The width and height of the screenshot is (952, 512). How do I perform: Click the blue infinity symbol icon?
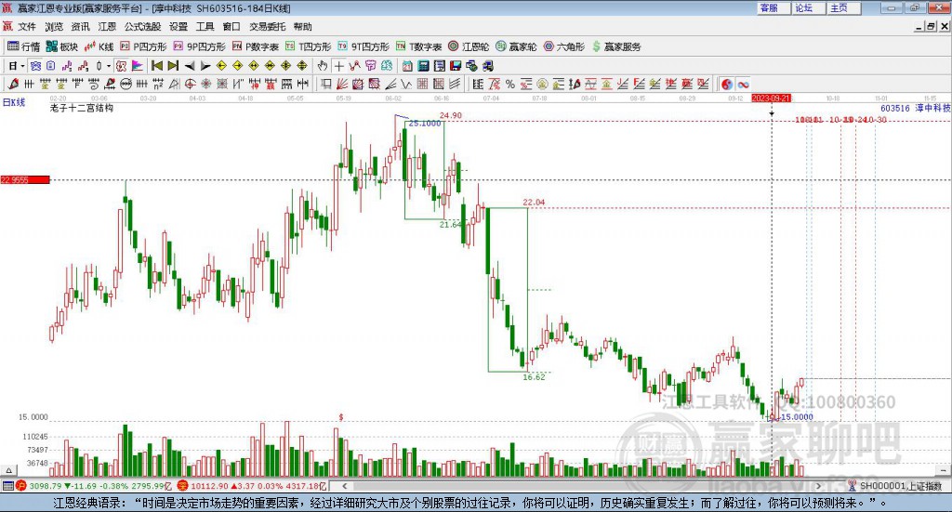pyautogui.click(x=743, y=85)
